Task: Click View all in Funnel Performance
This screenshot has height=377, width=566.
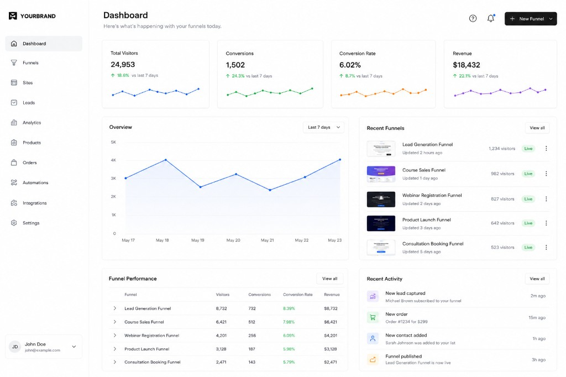Action: (x=329, y=279)
